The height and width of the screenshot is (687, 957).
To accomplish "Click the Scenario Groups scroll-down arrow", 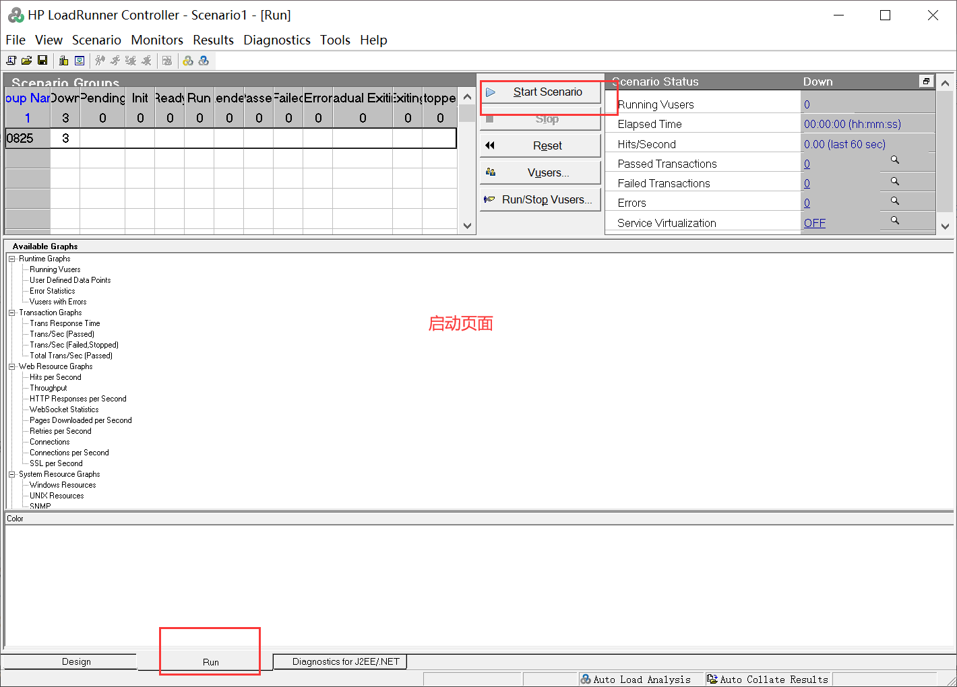I will click(x=467, y=226).
